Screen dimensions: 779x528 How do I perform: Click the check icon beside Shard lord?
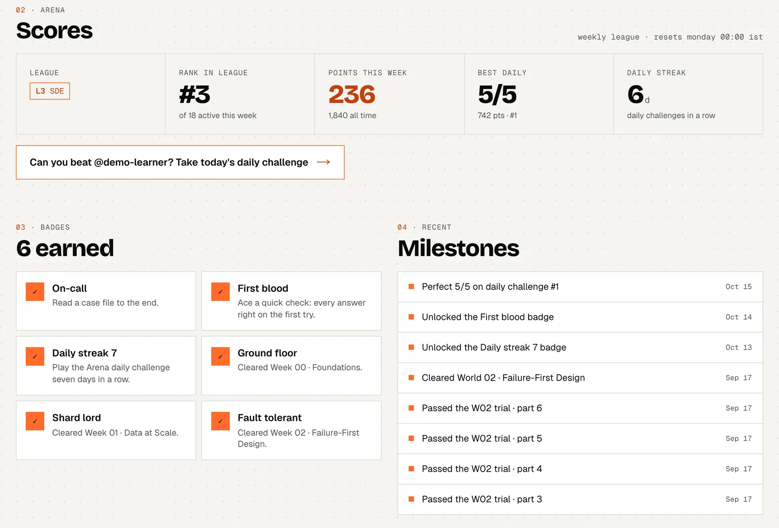click(35, 421)
